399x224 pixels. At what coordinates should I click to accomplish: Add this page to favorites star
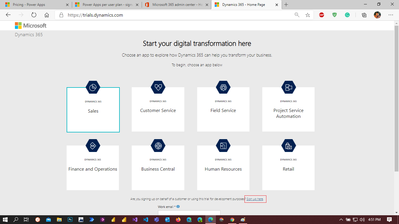point(308,15)
